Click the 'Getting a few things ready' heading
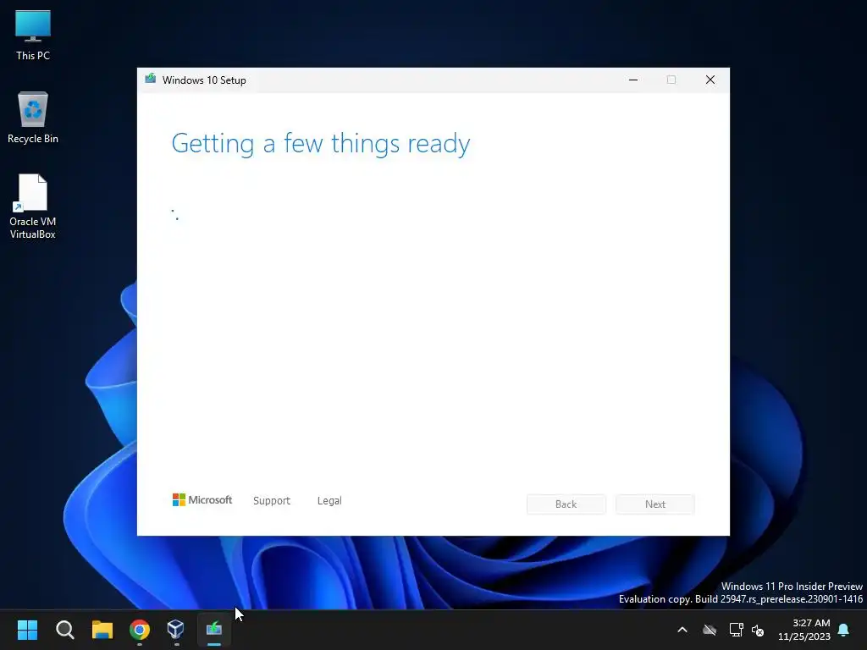This screenshot has width=867, height=650. tap(321, 144)
